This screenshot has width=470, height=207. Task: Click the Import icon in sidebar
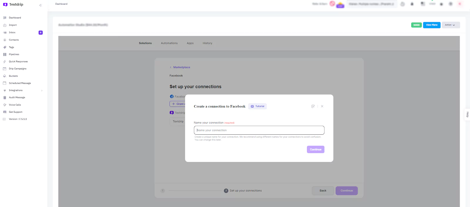(x=5, y=25)
